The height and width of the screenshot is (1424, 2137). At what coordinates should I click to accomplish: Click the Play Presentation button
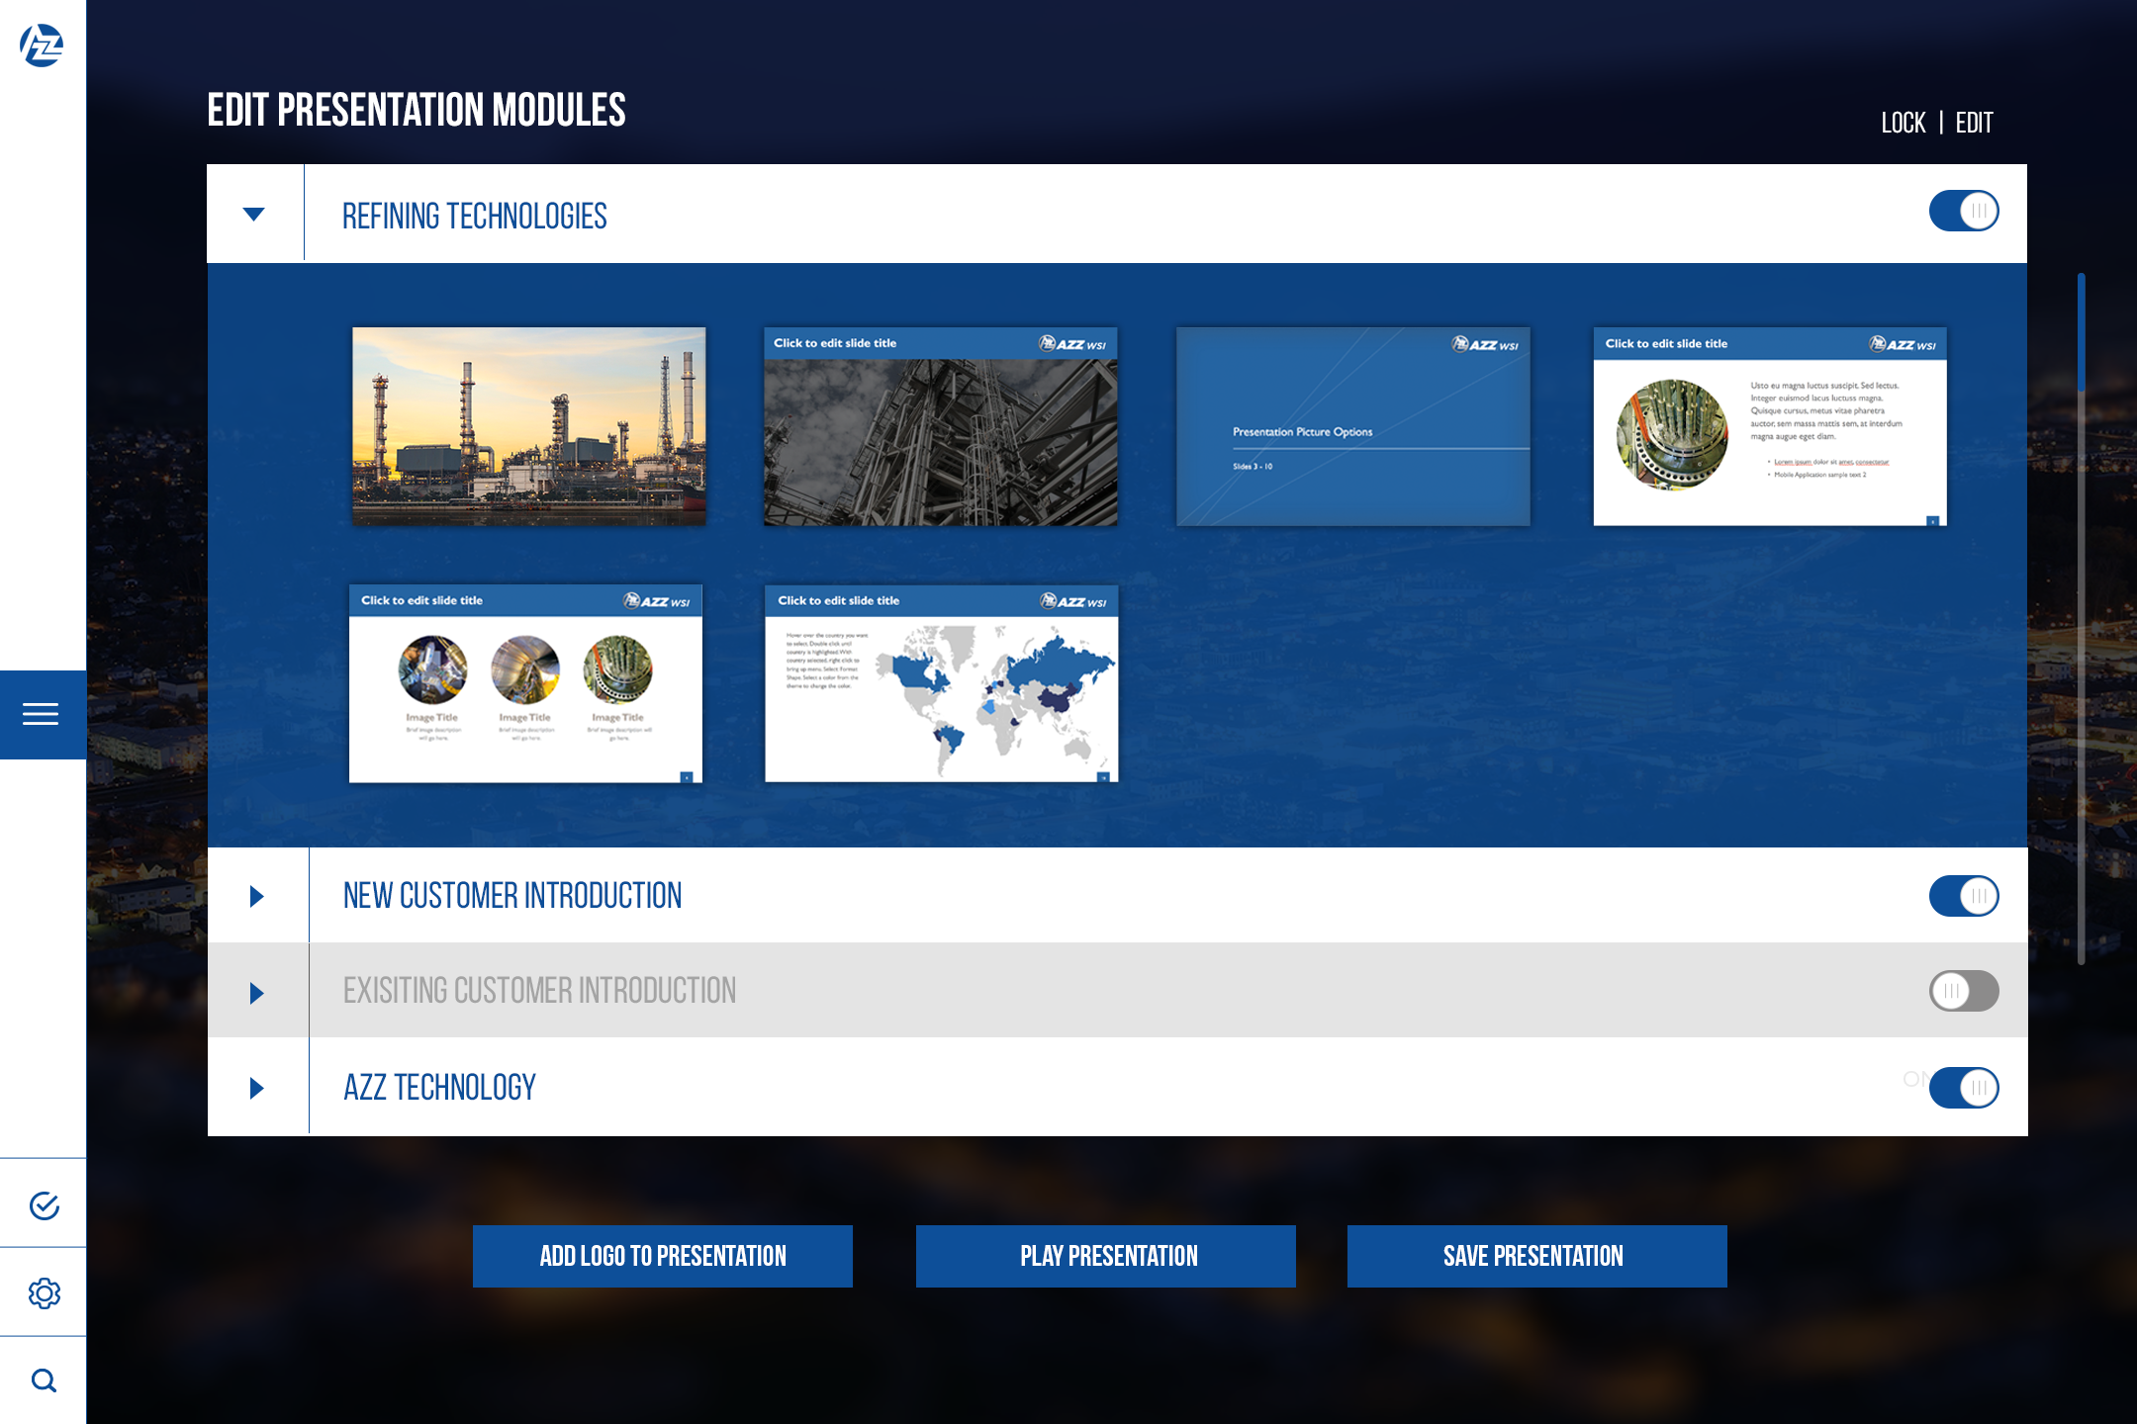click(1105, 1256)
